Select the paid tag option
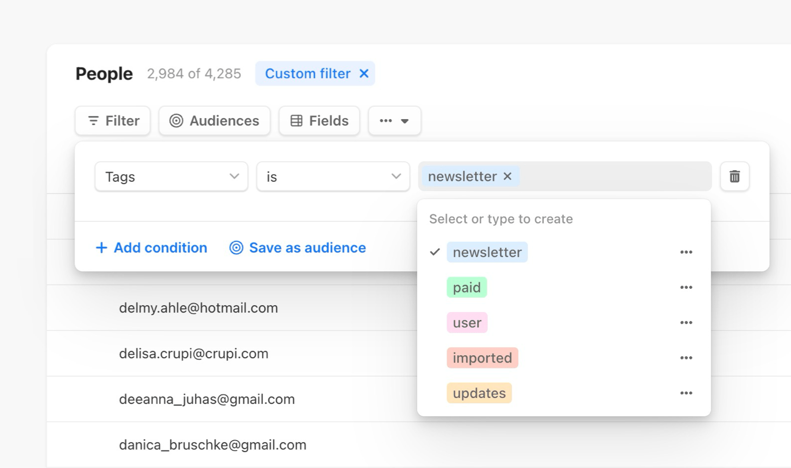The height and width of the screenshot is (468, 791). 467,288
